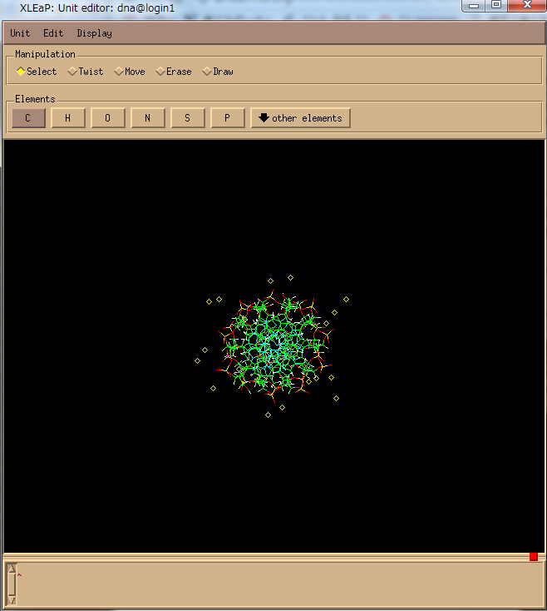Enable the Move manipulation mode
Screen dimensions: 547x611
pos(130,72)
